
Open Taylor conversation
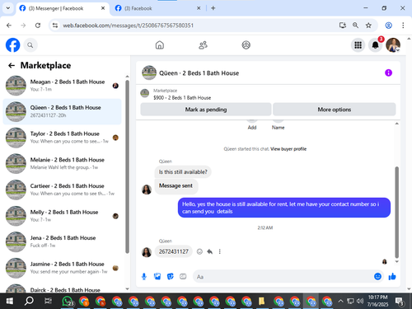[x=62, y=138]
